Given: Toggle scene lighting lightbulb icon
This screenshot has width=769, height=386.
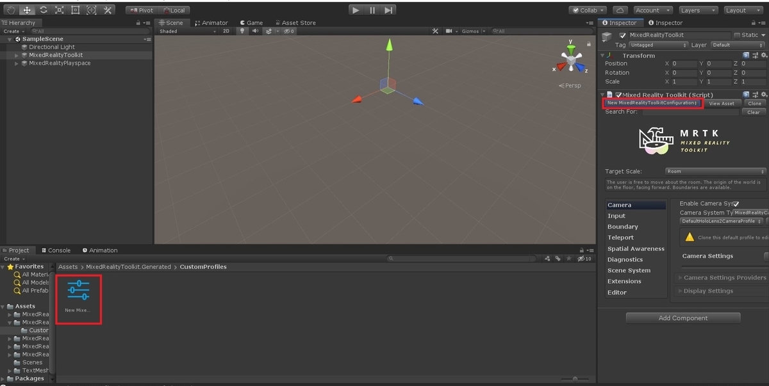Looking at the screenshot, I should click(242, 31).
